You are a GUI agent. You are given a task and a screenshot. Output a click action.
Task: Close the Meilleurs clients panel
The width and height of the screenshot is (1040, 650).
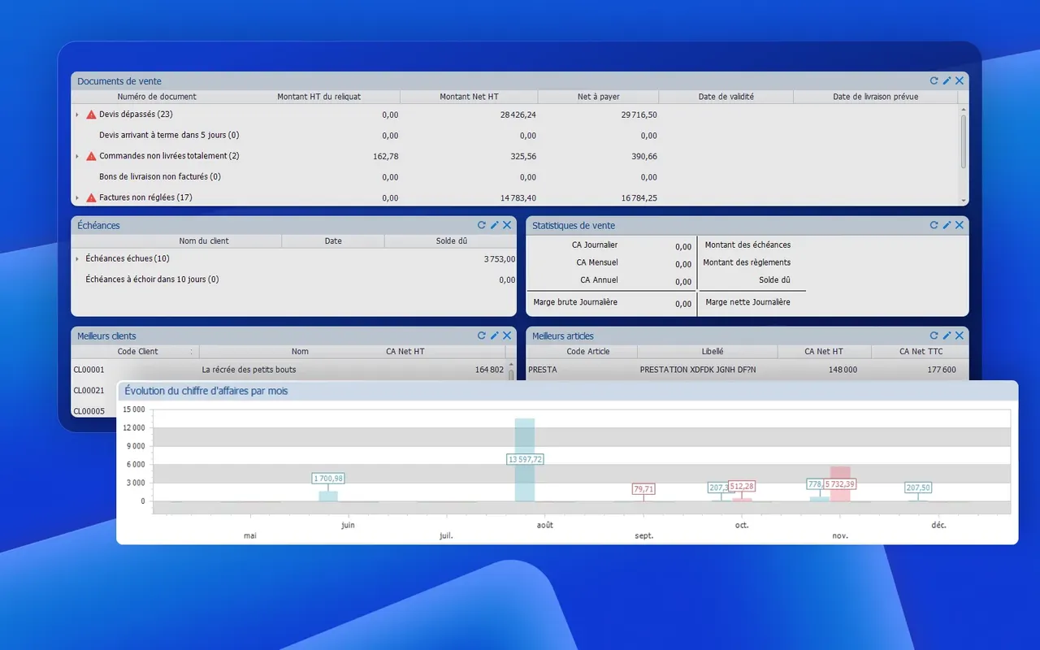507,336
